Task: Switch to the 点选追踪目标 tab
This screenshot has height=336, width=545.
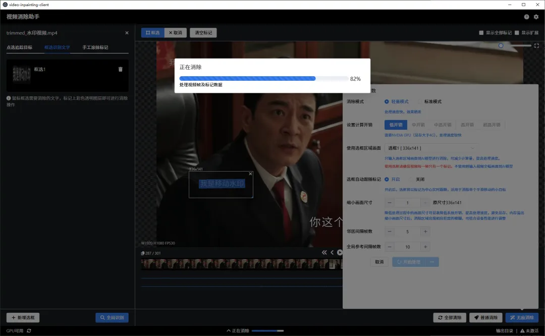Action: 20,47
